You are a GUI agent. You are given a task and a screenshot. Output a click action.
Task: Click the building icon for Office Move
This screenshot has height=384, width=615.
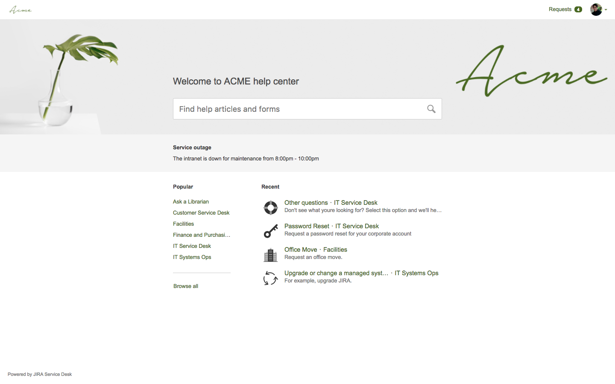[x=270, y=254]
